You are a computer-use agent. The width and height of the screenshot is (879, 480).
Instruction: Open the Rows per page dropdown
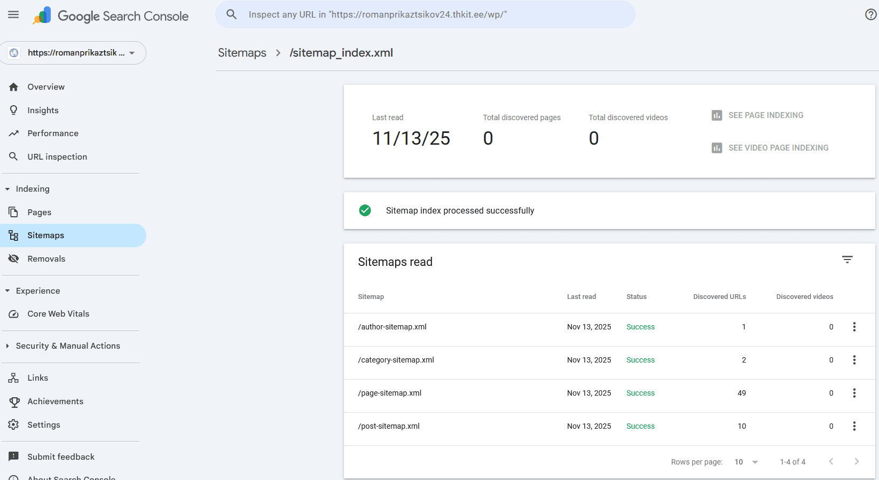tap(746, 462)
